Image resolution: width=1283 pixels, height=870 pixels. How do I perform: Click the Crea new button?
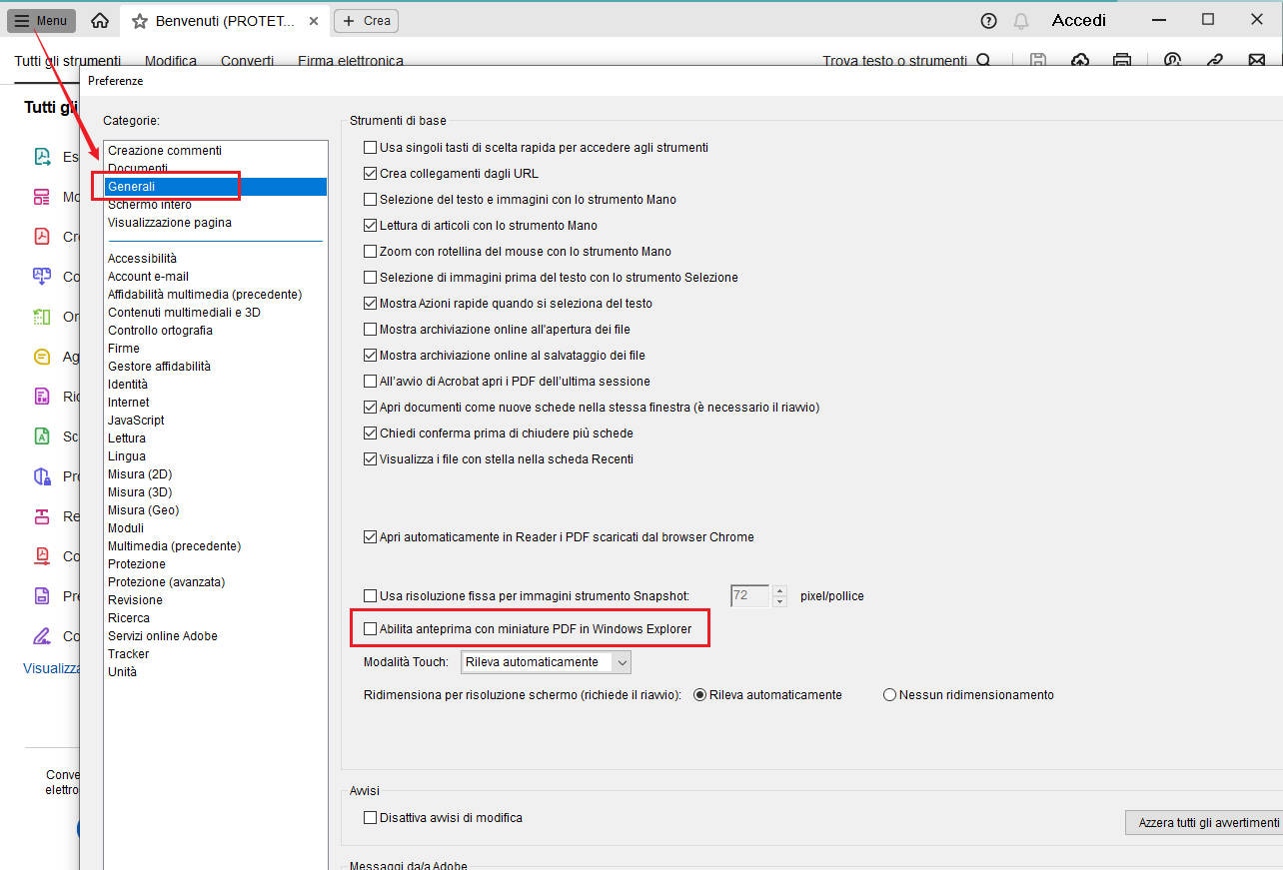(366, 20)
